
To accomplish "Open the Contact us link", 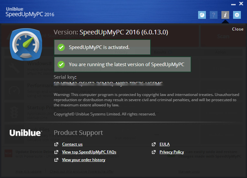I will [72, 144].
